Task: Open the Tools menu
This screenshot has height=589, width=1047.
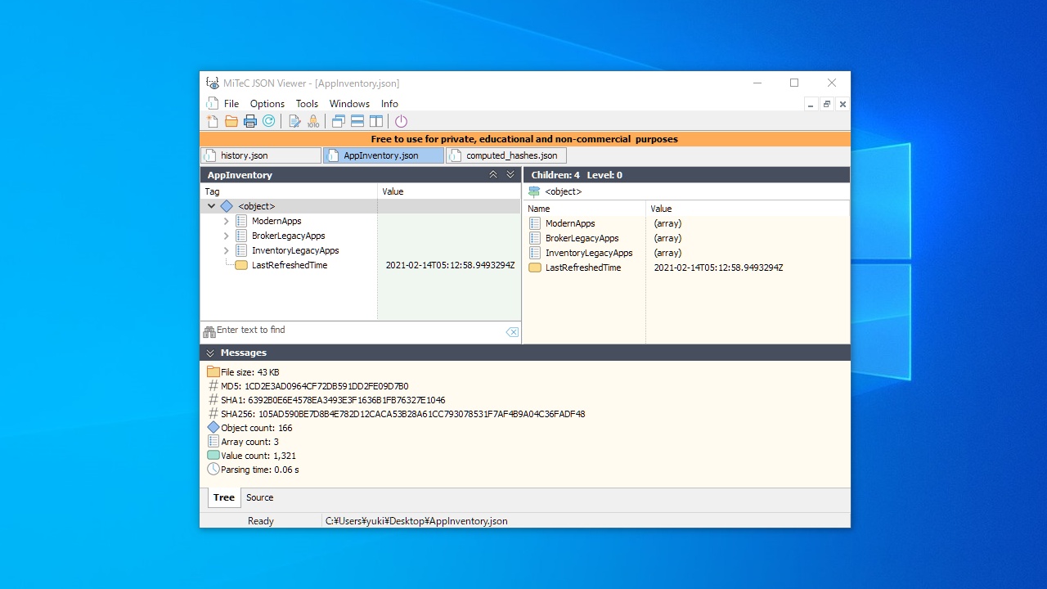Action: 307,104
